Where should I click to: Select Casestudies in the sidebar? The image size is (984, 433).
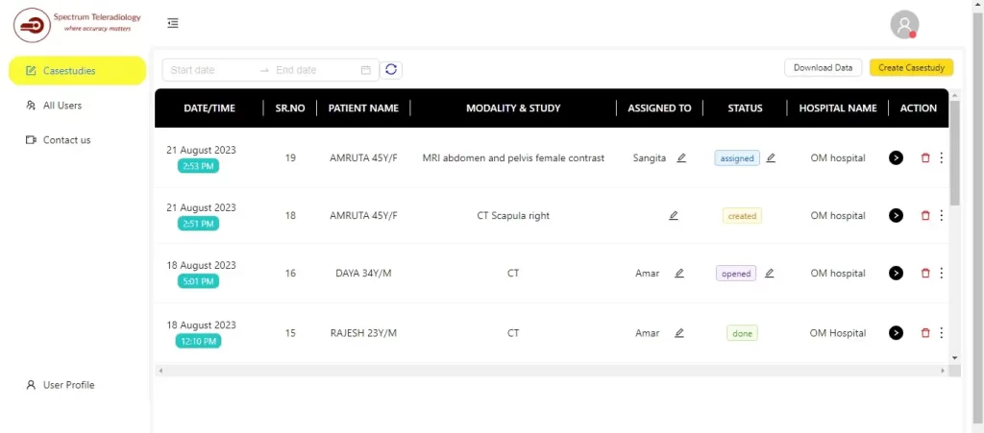pyautogui.click(x=69, y=71)
